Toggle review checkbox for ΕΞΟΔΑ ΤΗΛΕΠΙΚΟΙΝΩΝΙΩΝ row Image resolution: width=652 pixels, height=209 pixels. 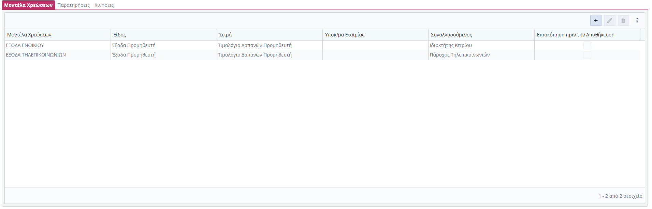point(587,55)
